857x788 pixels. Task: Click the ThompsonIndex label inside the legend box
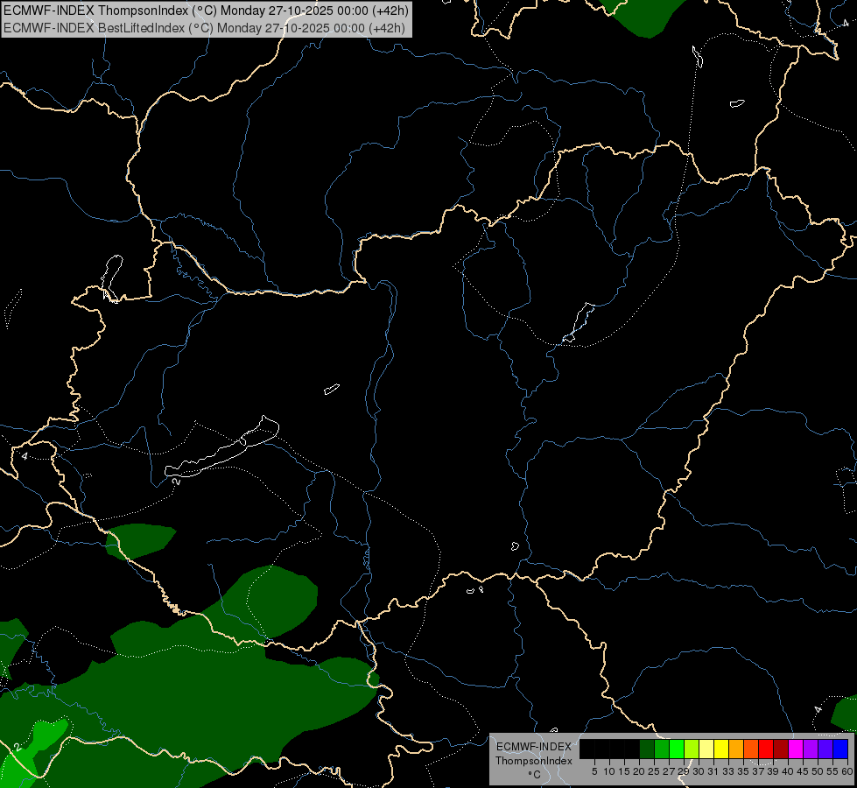click(x=534, y=761)
